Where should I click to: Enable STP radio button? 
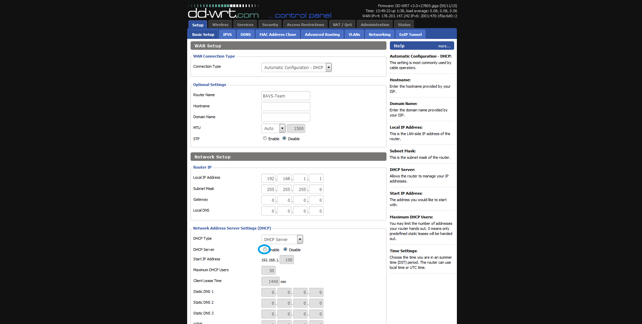(x=265, y=138)
